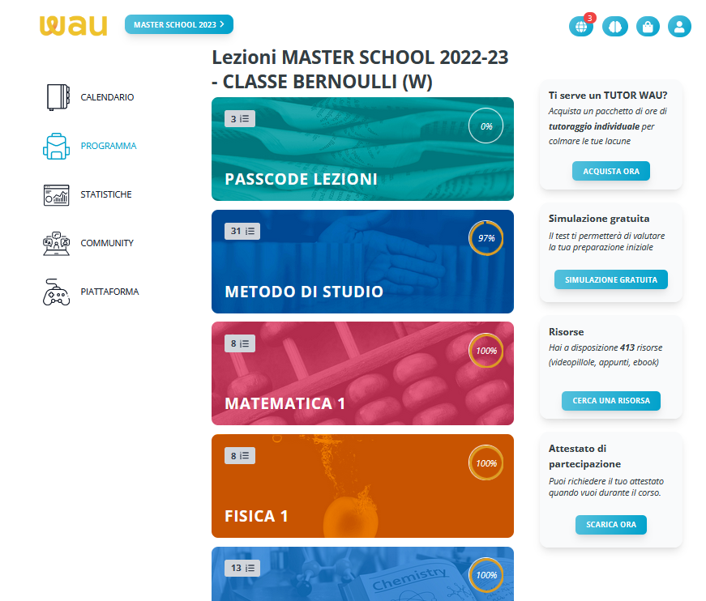Open the Chemistry course card
Image resolution: width=706 pixels, height=601 pixels.
pos(362,574)
